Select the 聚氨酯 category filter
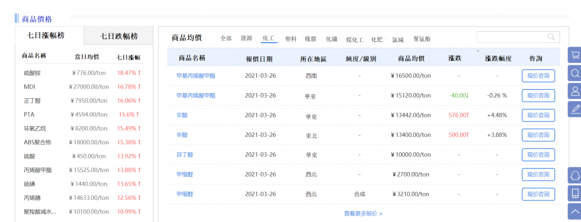581x222 pixels. [x=422, y=39]
